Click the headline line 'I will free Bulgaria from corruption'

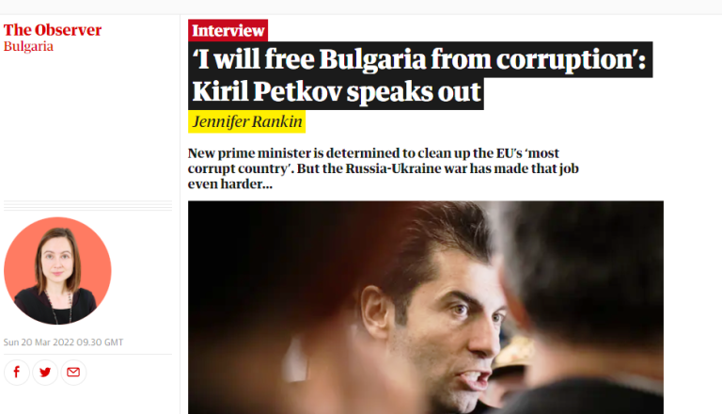click(420, 59)
